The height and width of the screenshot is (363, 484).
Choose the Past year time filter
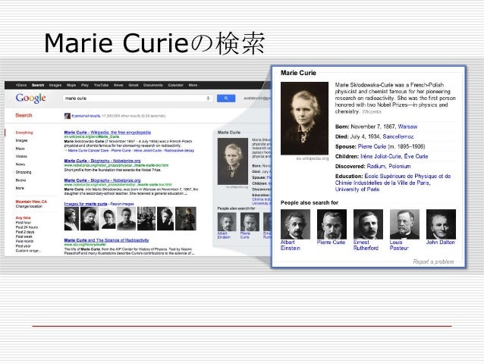pos(24,246)
